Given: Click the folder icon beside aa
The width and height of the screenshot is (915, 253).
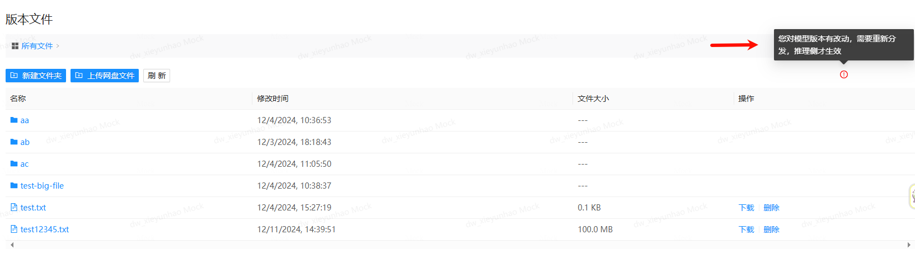Looking at the screenshot, I should [14, 120].
